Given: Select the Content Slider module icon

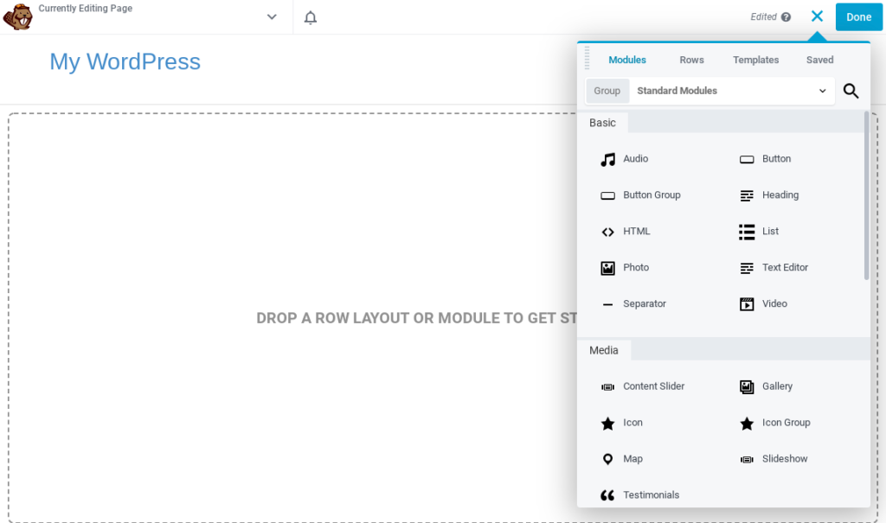Looking at the screenshot, I should (608, 387).
